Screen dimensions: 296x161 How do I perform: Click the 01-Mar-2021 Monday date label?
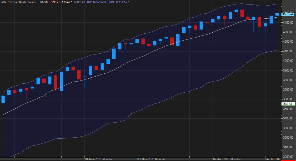coord(99,159)
